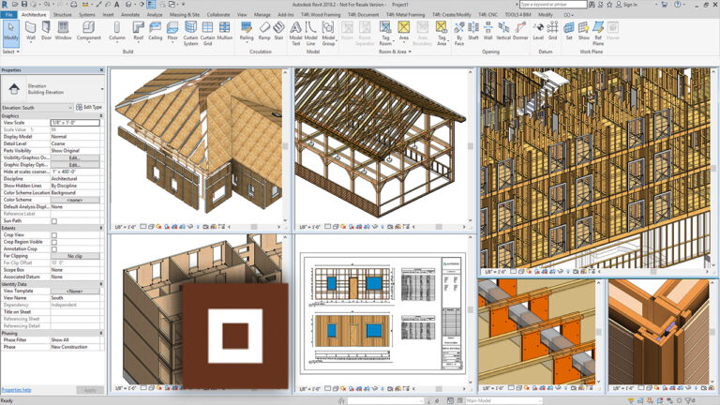This screenshot has width=720, height=405.
Task: Open the Main Model workset dropdown
Action: pos(503,401)
